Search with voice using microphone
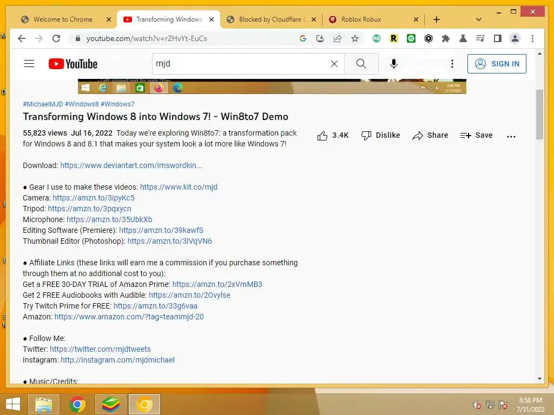The image size is (554, 415). click(394, 64)
